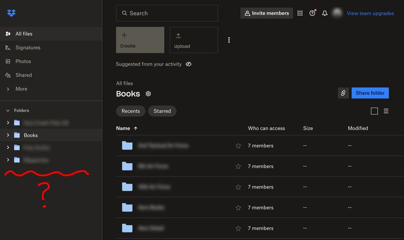Open the three-dot more actions menu
Viewport: 404px width, 240px height.
pyautogui.click(x=229, y=40)
